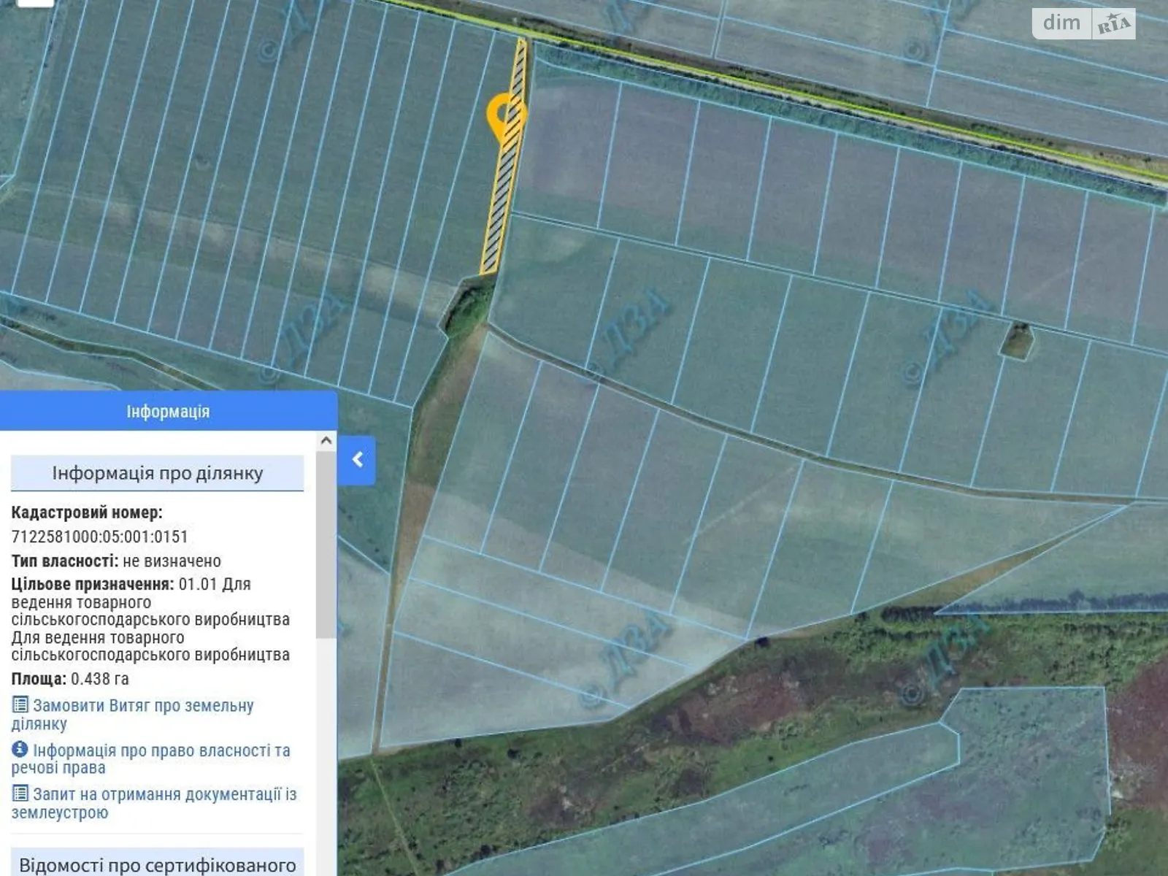Click the document icon beside Запит на отримання

pyautogui.click(x=20, y=794)
